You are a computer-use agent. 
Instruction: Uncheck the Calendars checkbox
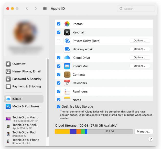point(59,83)
